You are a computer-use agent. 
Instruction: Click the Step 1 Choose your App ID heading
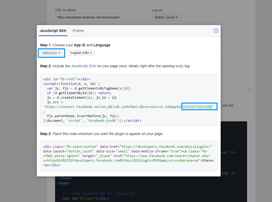75,45
